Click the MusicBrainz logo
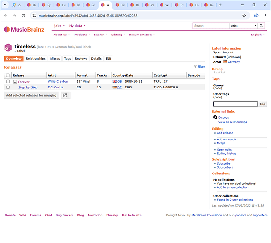 [24, 29]
